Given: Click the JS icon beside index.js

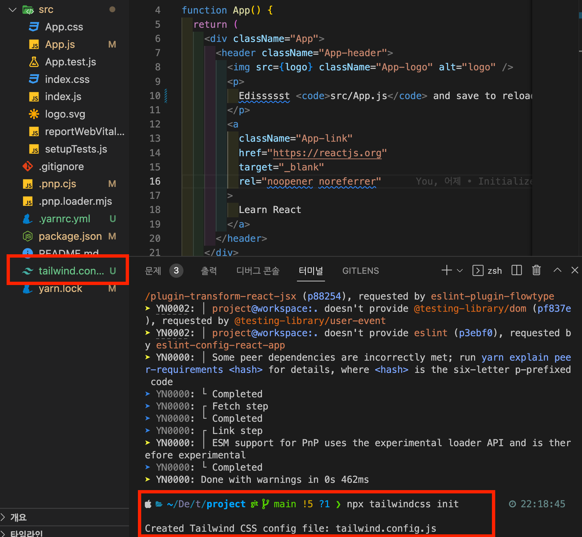Looking at the screenshot, I should pyautogui.click(x=34, y=97).
